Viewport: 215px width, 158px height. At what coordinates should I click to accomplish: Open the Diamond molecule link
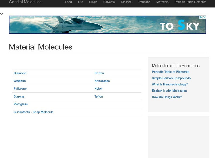(x=20, y=73)
